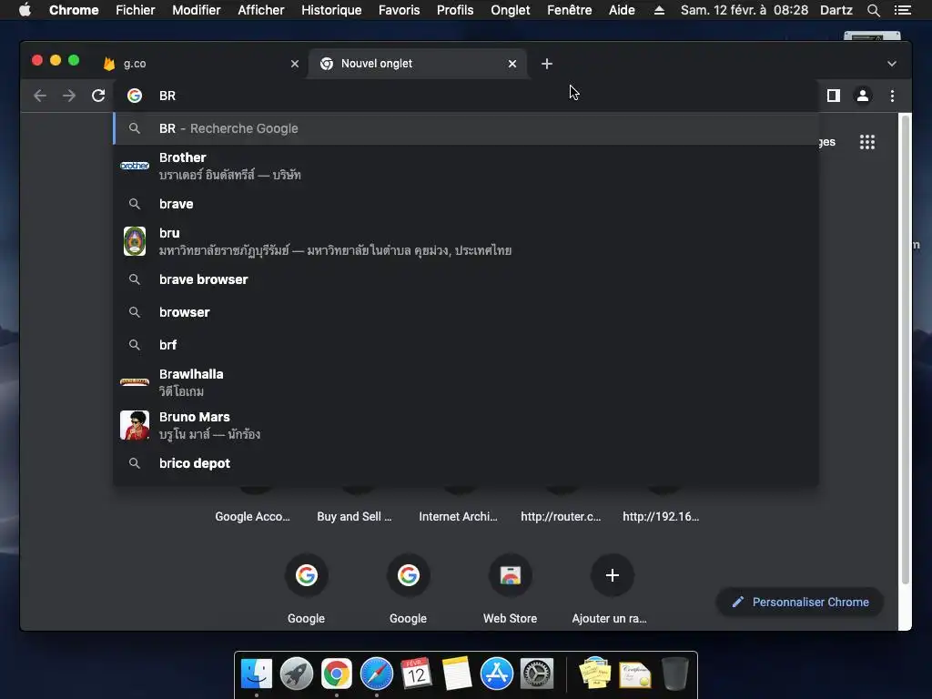The height and width of the screenshot is (699, 932).
Task: Open the Aide menu
Action: (x=622, y=10)
